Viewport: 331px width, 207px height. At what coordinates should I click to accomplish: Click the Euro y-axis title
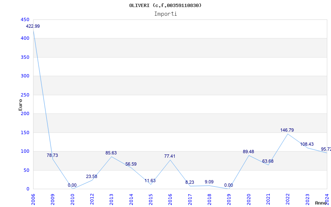click(x=20, y=105)
